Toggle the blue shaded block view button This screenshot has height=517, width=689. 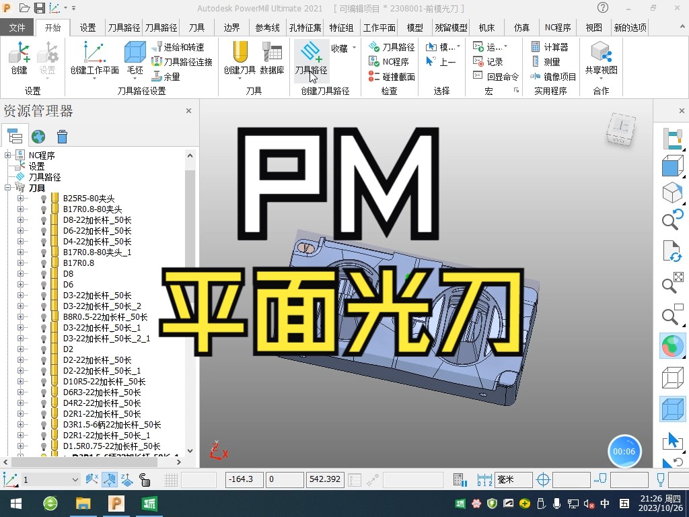pos(672,409)
